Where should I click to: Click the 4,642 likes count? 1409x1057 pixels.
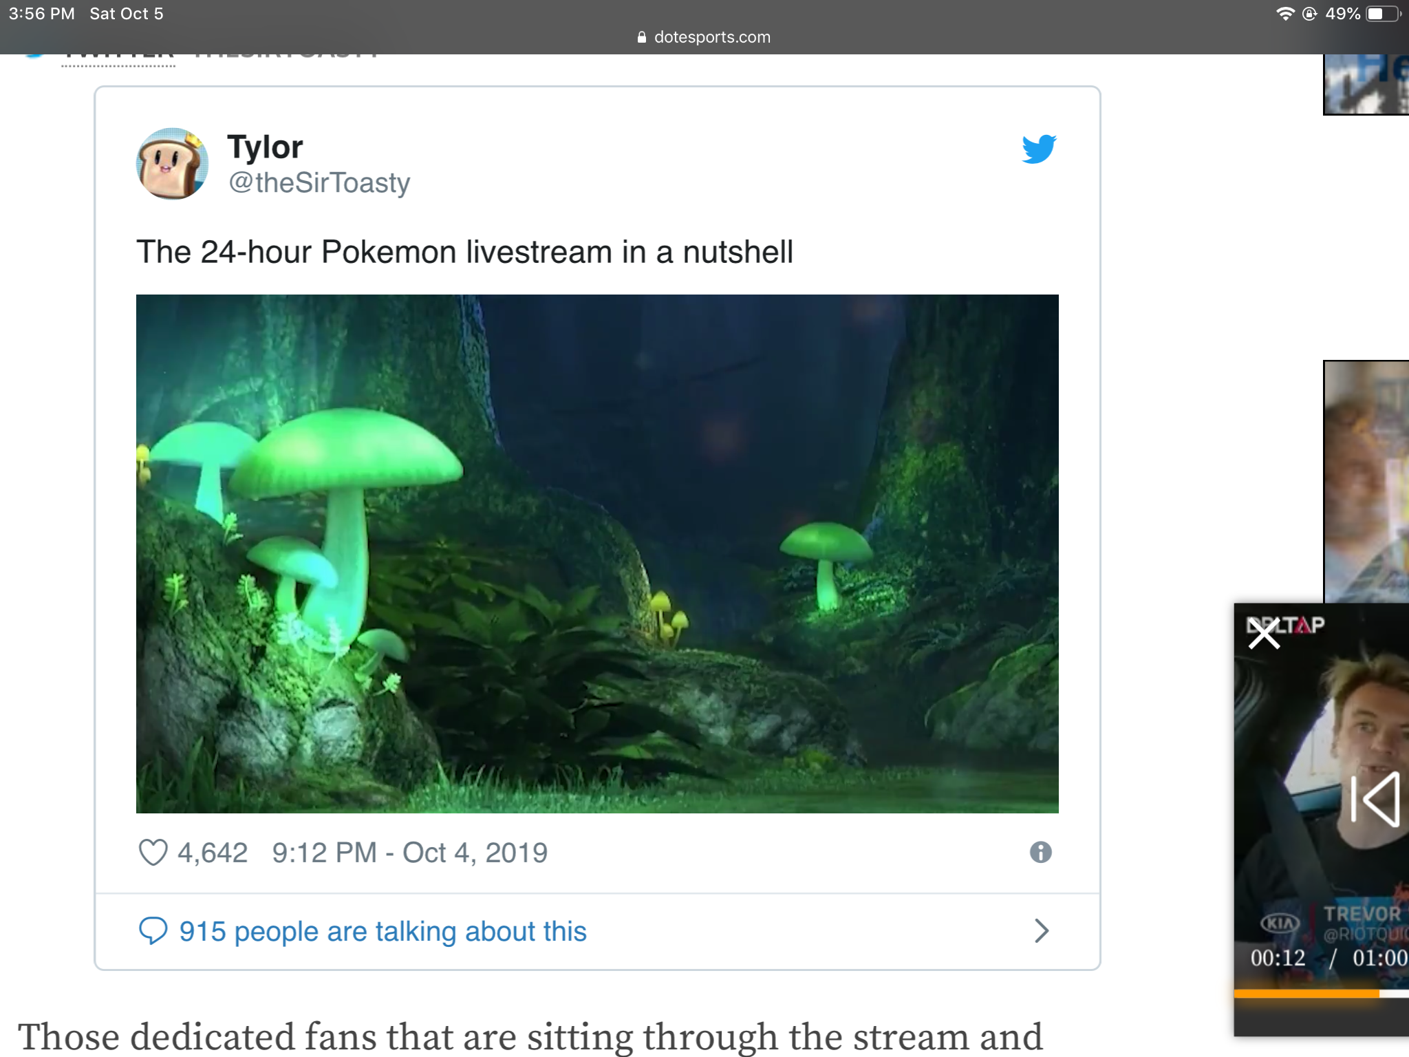212,853
